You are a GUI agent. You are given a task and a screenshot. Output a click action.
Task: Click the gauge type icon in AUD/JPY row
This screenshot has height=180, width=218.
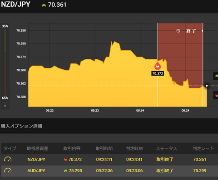[x=8, y=171]
